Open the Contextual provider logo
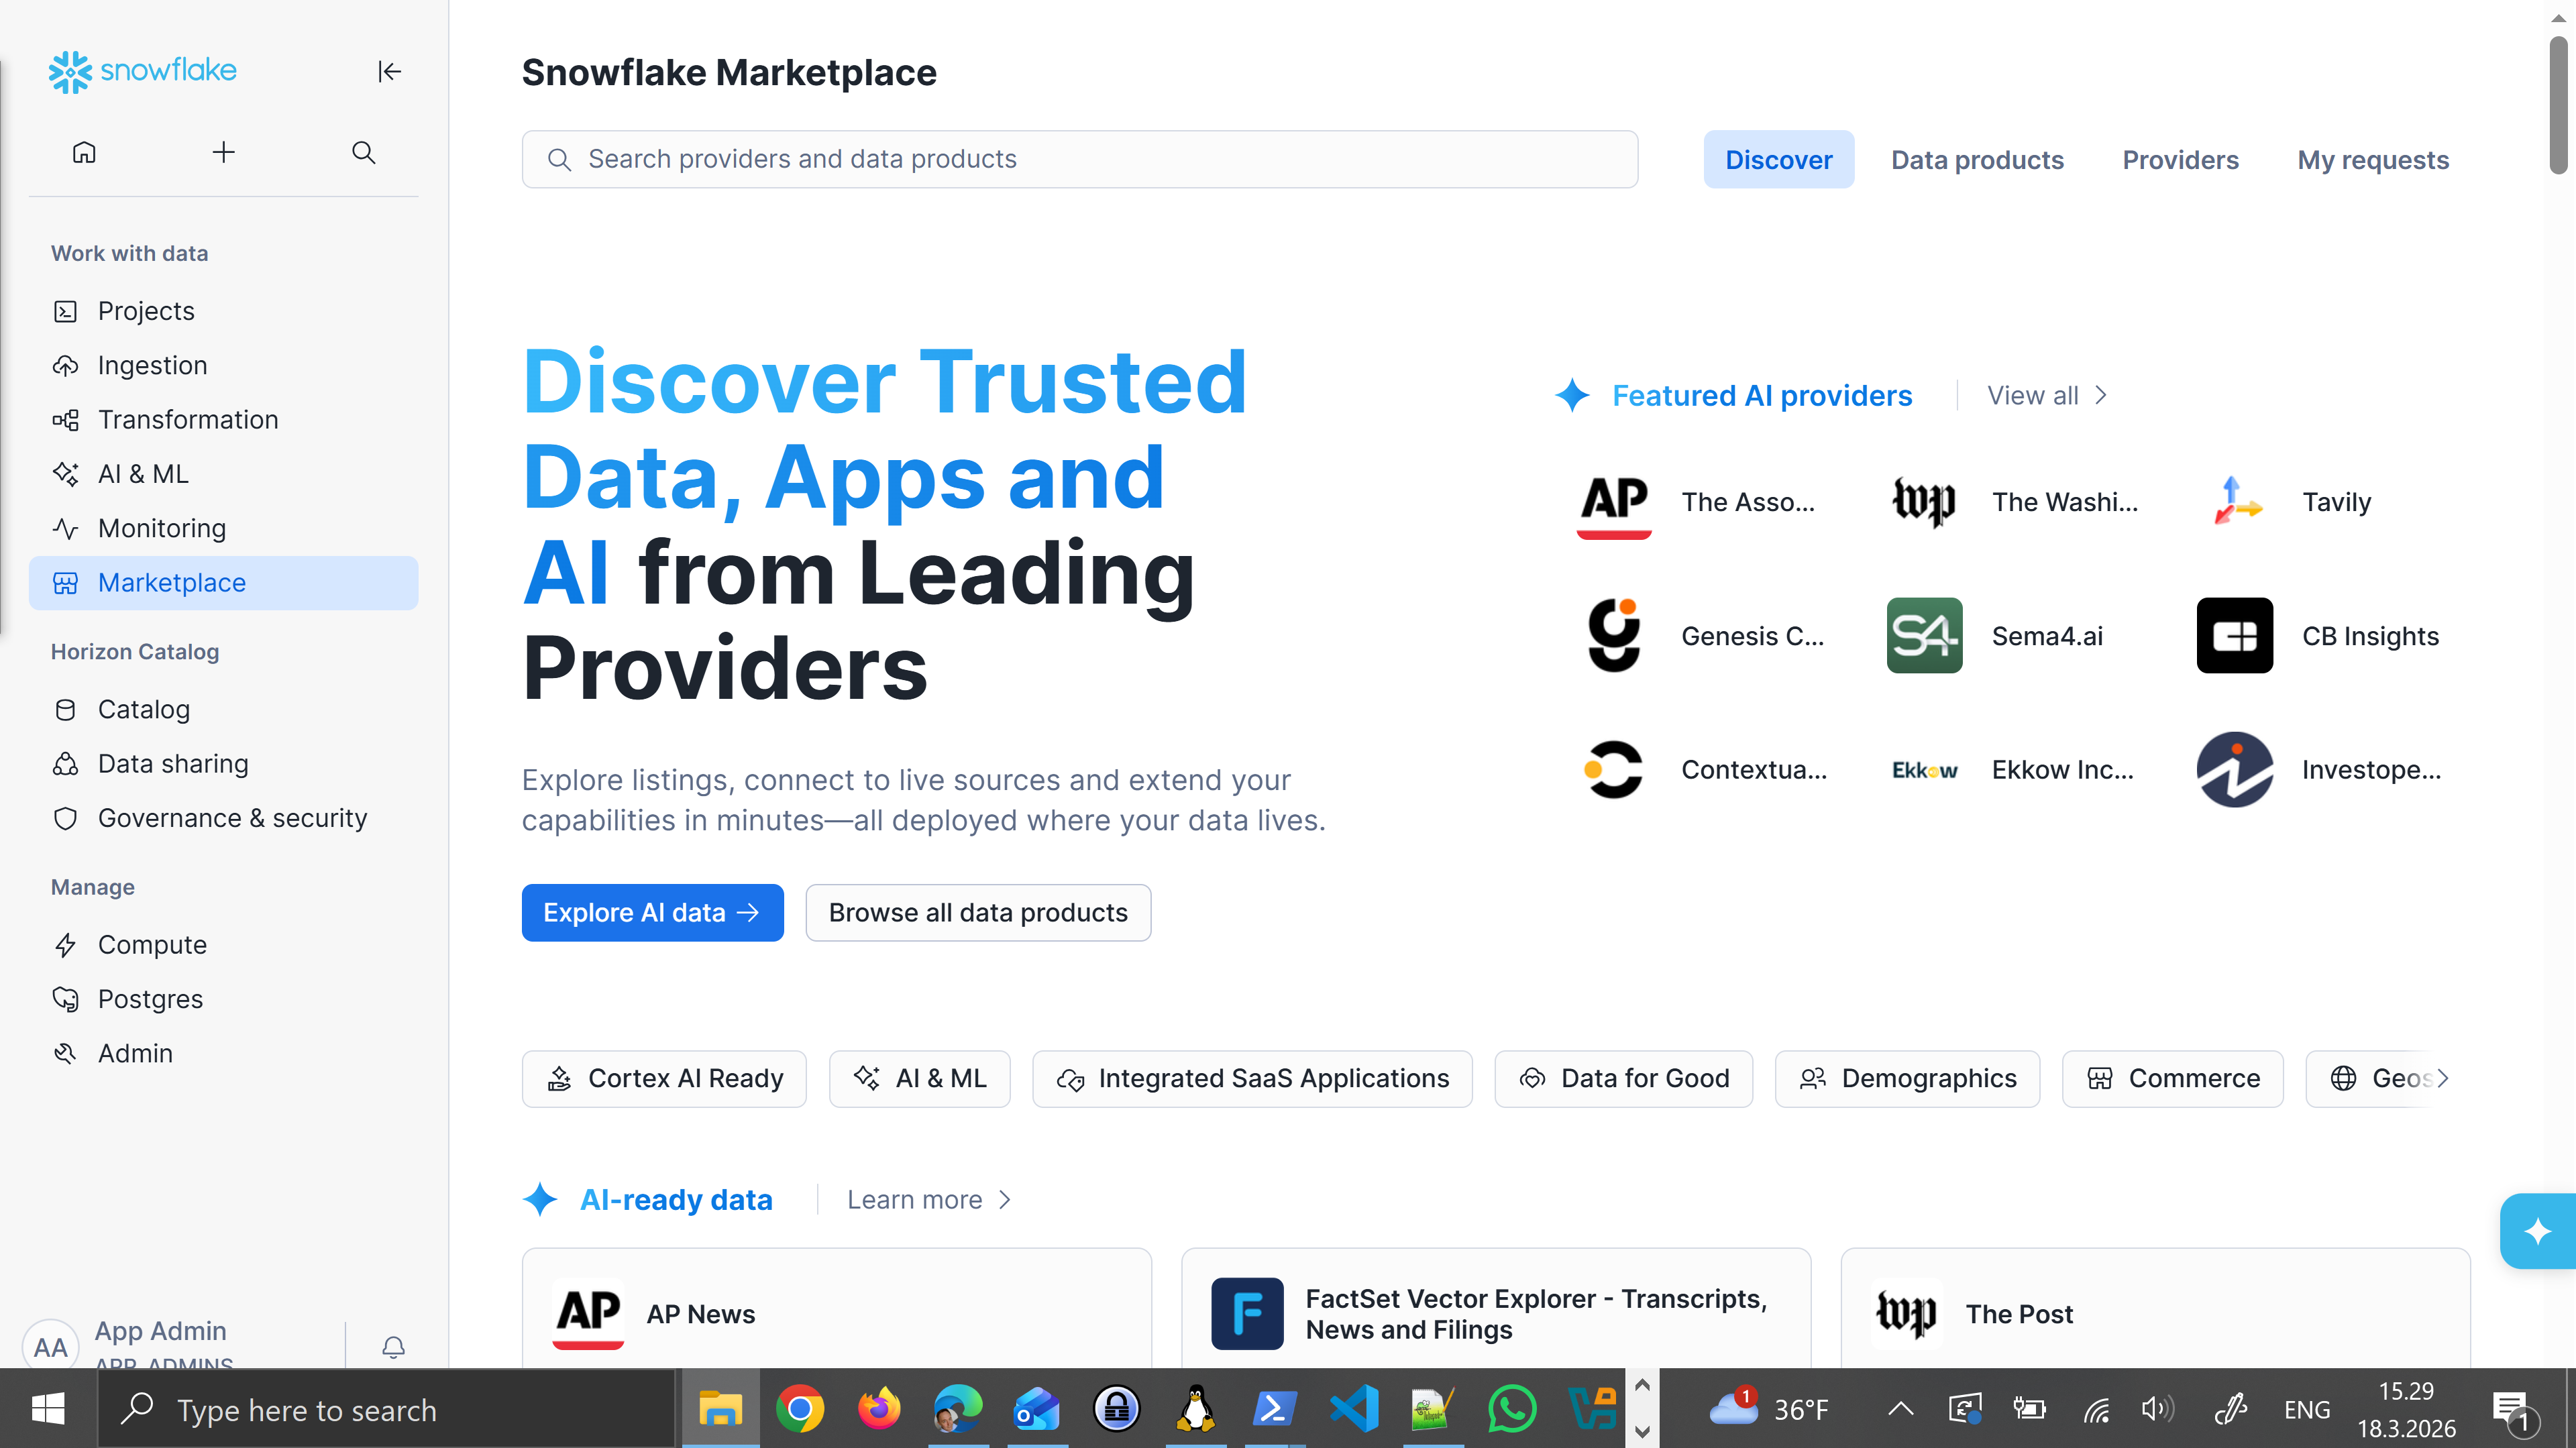The image size is (2576, 1448). pos(1613,769)
